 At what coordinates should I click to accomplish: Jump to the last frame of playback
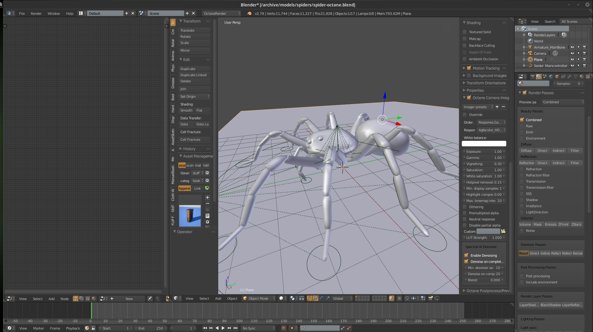tap(236, 328)
